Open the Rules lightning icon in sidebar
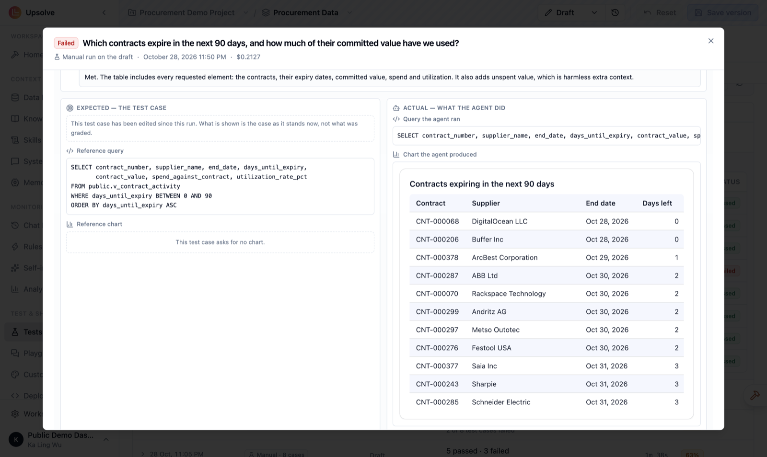 coord(15,246)
